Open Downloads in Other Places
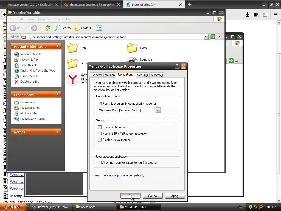Viewport: 281px width, 211px height. click(x=27, y=102)
